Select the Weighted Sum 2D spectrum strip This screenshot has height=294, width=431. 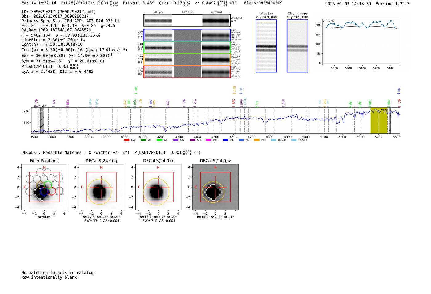click(187, 20)
